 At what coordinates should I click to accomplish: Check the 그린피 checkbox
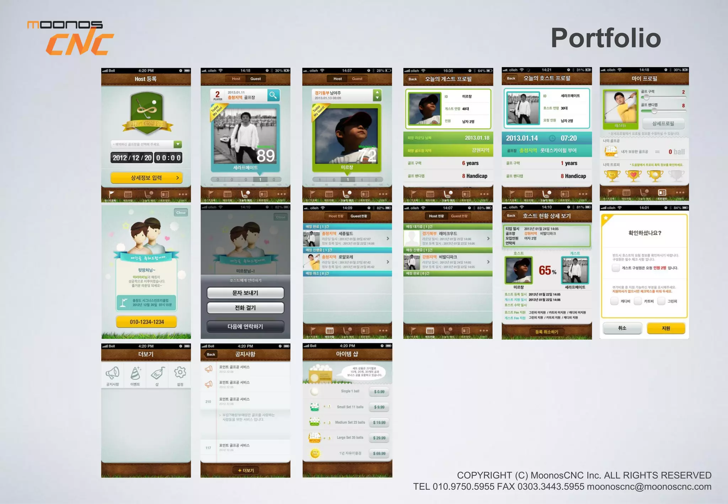(x=661, y=301)
